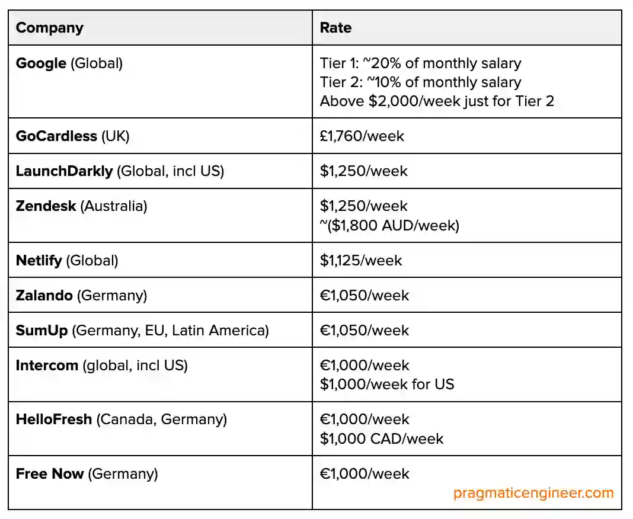
Task: Click the $1,000/week for US text
Action: (387, 384)
